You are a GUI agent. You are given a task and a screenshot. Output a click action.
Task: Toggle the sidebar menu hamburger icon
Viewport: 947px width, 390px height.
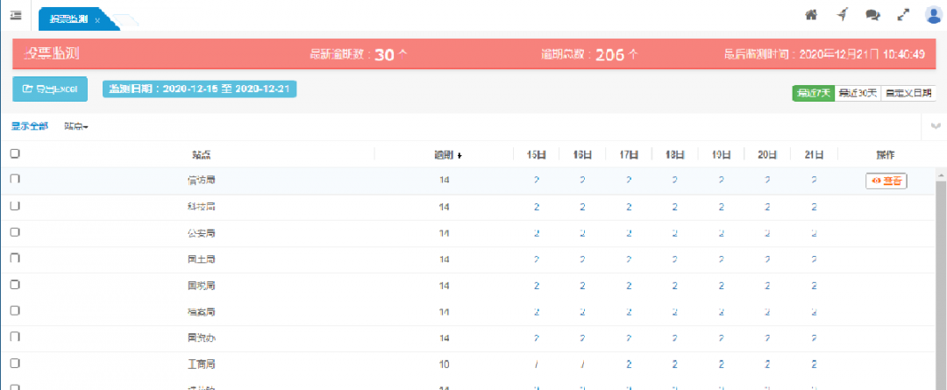point(15,15)
